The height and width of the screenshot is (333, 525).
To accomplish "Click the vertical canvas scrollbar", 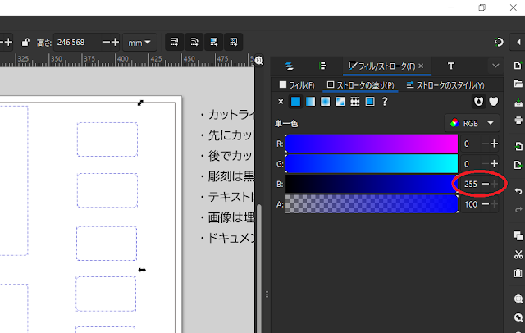I will pyautogui.click(x=259, y=269).
